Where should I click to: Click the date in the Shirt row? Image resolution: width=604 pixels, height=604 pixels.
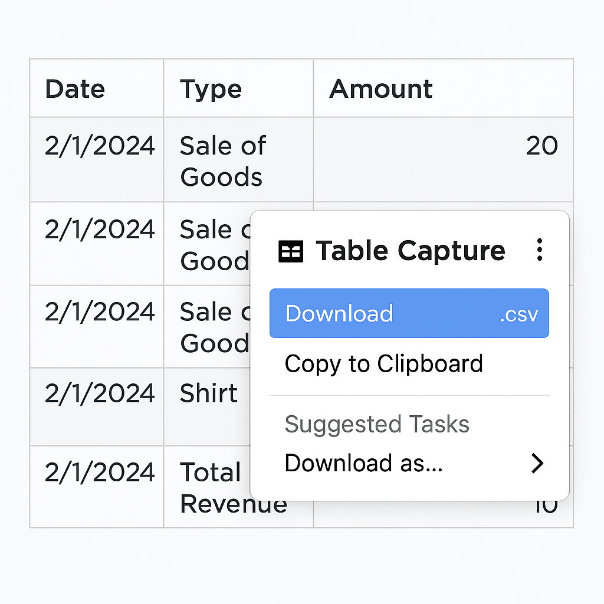100,393
